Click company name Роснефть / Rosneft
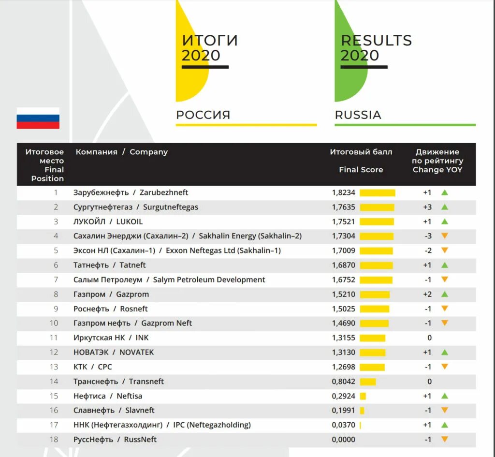 click(x=110, y=309)
